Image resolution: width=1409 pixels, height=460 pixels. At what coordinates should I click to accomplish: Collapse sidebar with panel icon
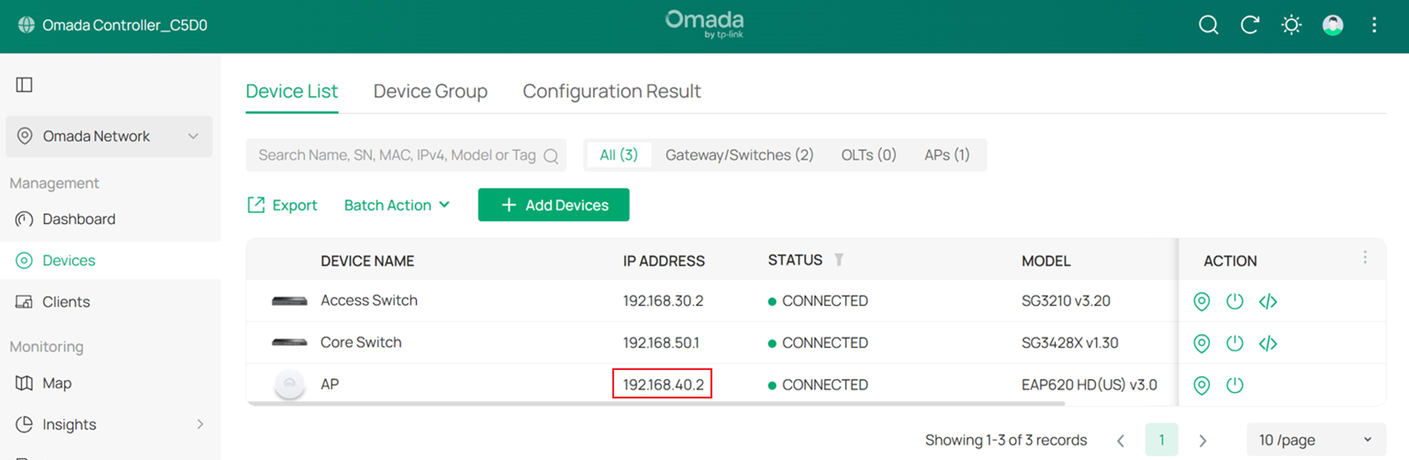click(25, 85)
